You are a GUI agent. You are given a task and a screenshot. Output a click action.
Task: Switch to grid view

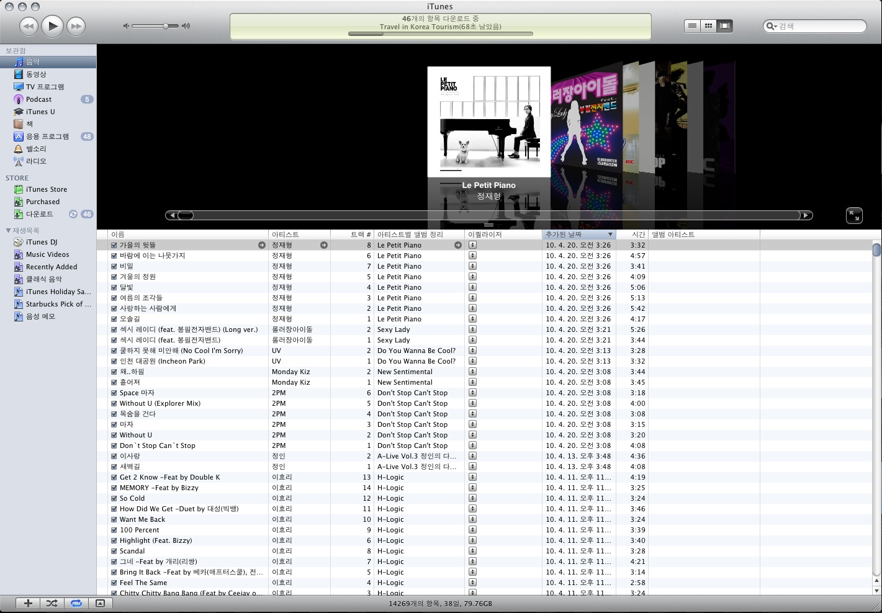click(708, 26)
